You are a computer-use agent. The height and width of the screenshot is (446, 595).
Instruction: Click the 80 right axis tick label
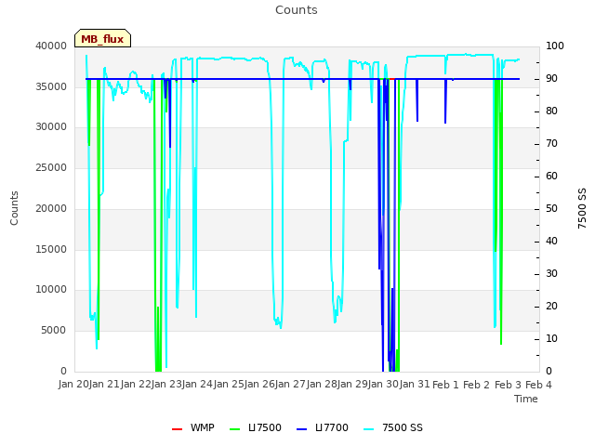(551, 111)
